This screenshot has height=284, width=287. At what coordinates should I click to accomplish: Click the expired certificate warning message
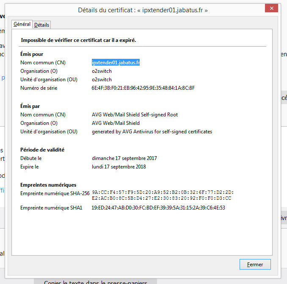click(x=78, y=40)
